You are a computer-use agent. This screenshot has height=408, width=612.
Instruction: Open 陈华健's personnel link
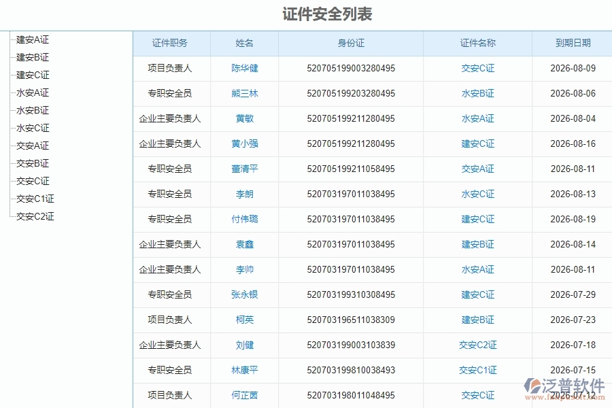pos(244,68)
